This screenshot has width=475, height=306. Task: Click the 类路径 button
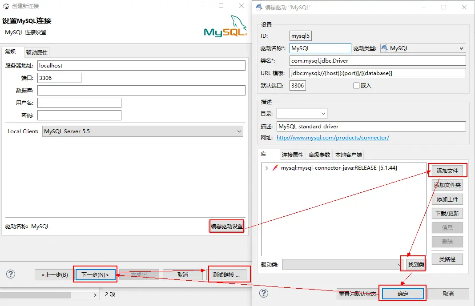tap(447, 259)
